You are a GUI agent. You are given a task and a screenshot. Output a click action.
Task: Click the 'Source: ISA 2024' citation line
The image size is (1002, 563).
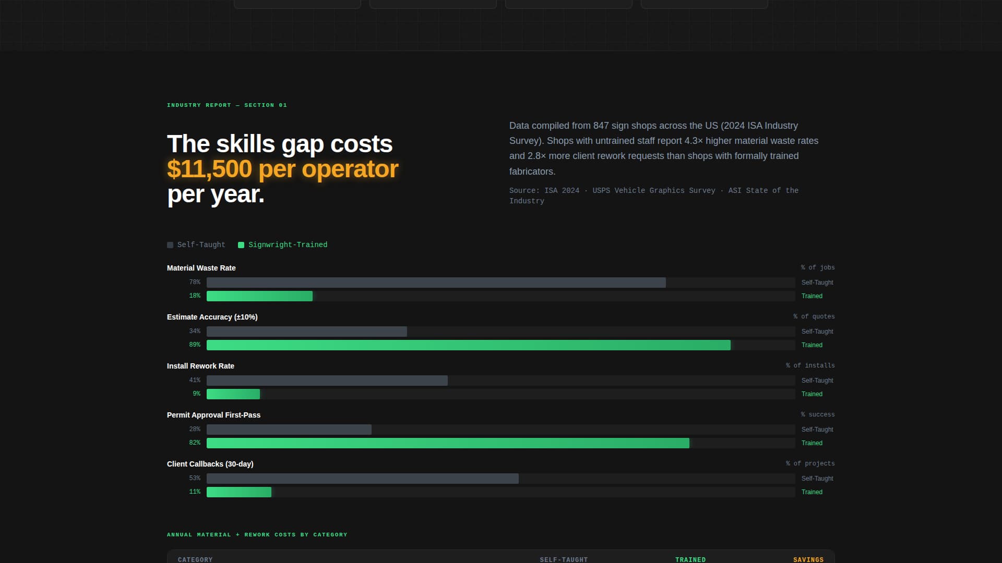click(654, 195)
